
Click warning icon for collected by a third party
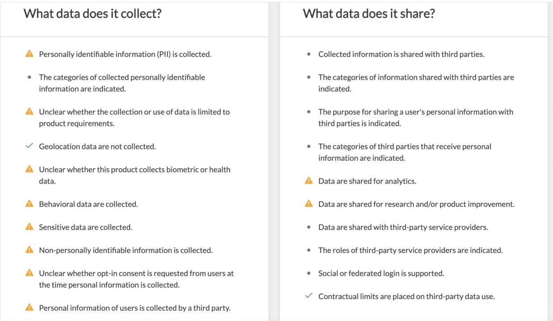click(x=30, y=308)
